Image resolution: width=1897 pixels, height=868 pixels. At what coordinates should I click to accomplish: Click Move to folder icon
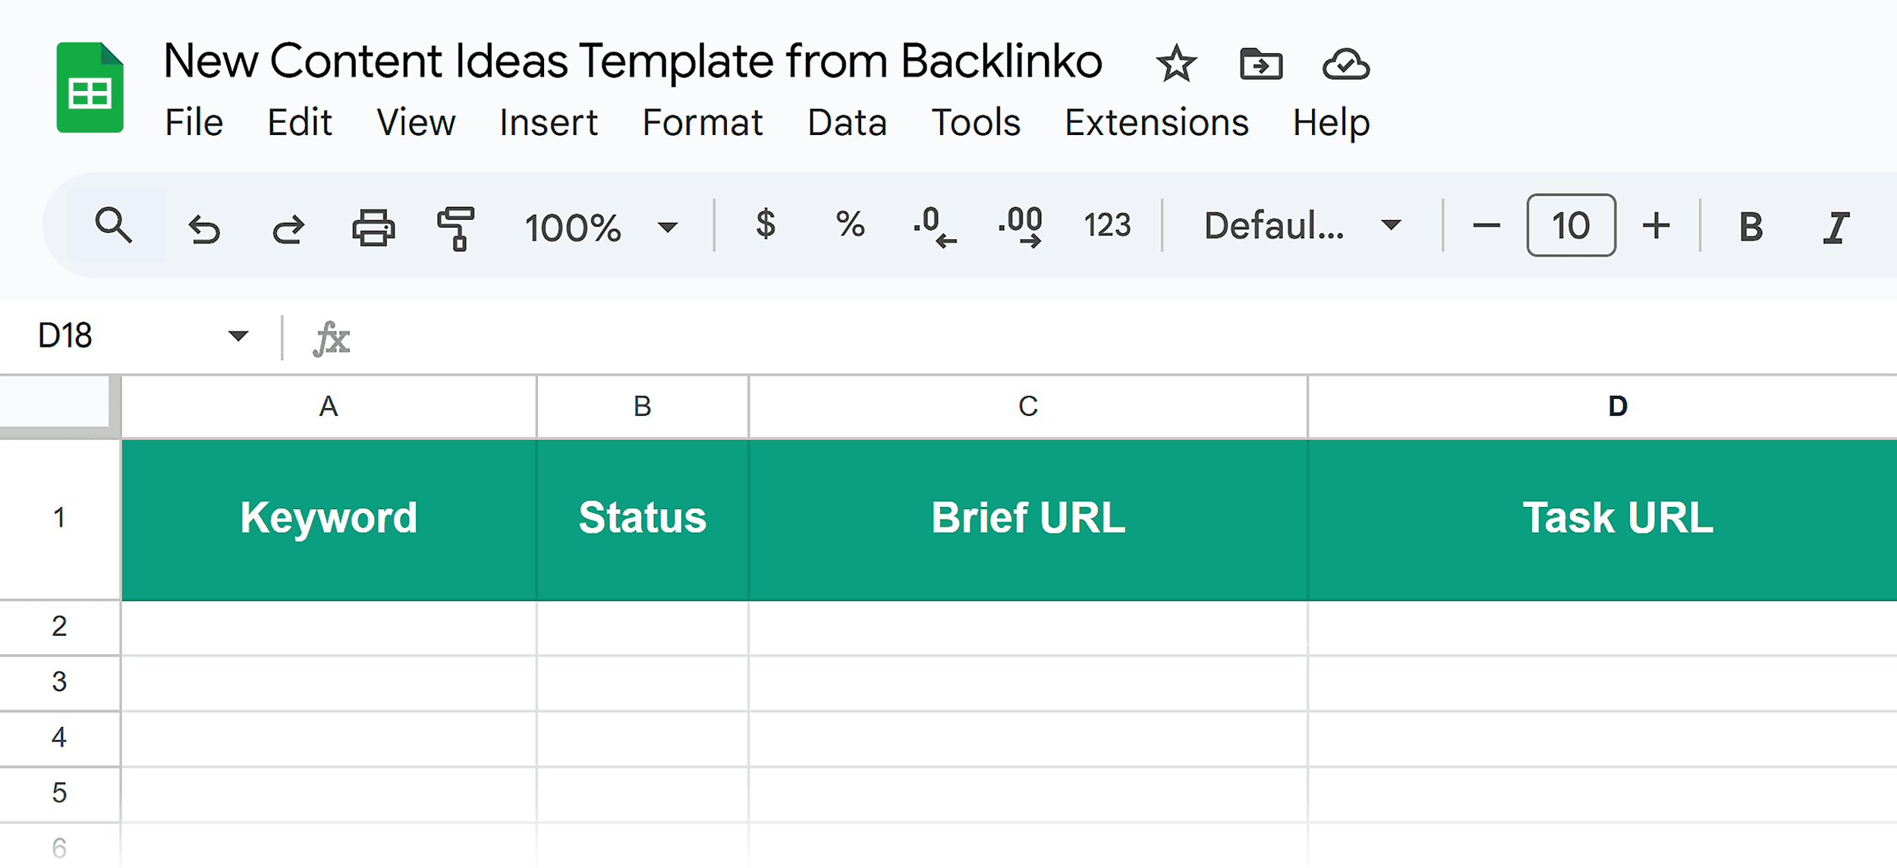click(x=1260, y=64)
